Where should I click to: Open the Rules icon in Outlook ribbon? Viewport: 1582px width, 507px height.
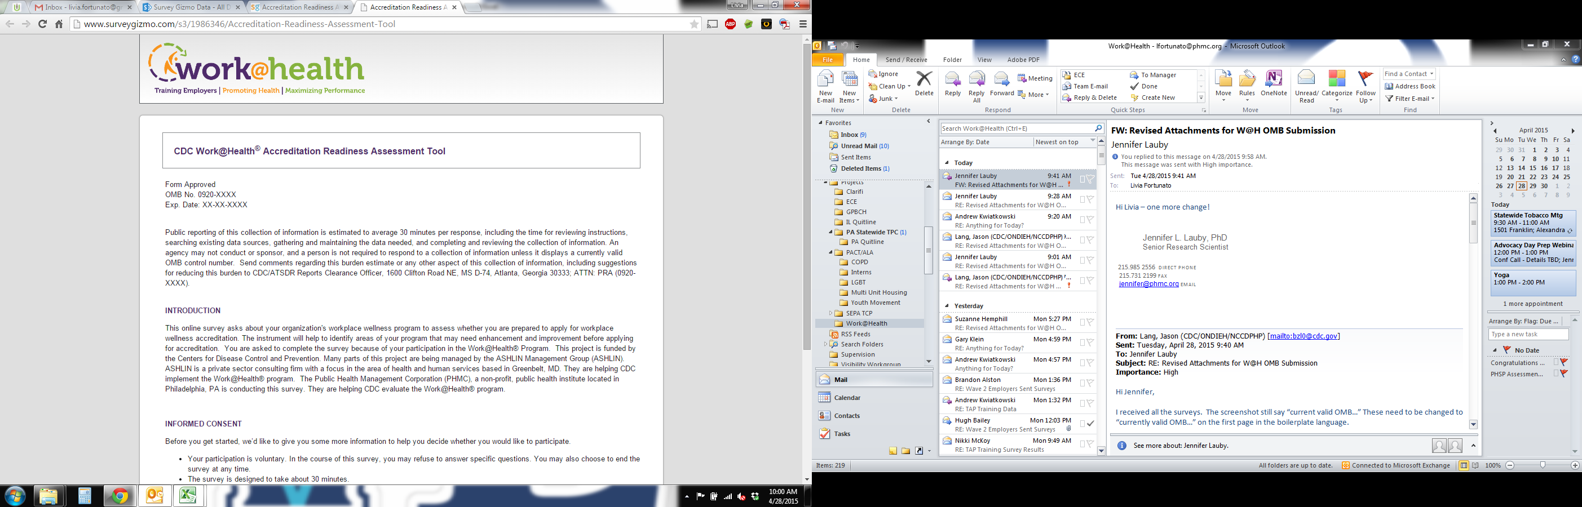pos(1247,79)
